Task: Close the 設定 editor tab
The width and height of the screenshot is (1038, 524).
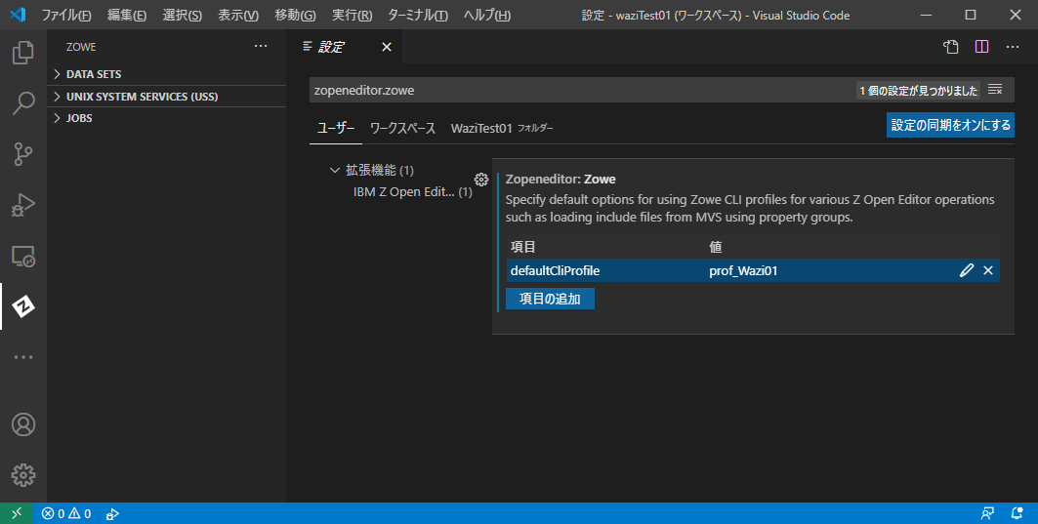Action: 387,47
